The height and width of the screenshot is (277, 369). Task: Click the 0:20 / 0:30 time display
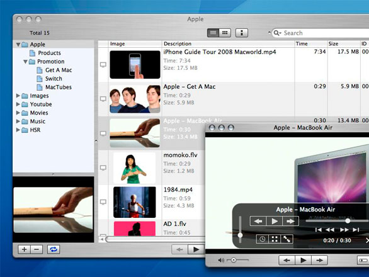coord(337,240)
